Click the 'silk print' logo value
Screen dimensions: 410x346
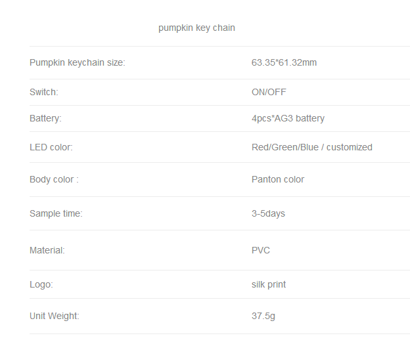[x=269, y=284]
